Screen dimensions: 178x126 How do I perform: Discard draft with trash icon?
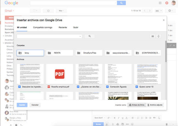[x=167, y=124]
